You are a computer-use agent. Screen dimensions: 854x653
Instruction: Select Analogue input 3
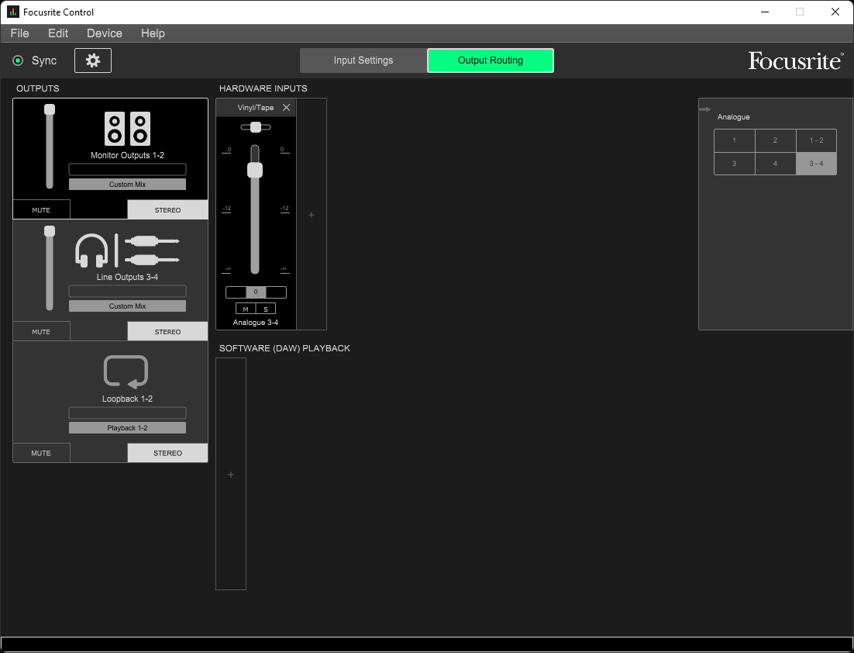[x=734, y=164]
